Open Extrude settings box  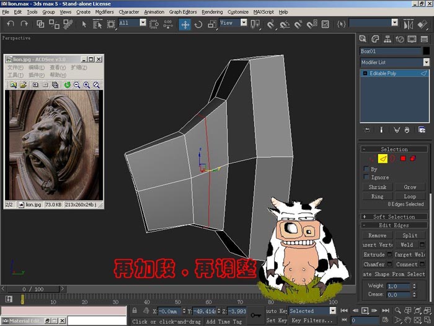(389, 254)
